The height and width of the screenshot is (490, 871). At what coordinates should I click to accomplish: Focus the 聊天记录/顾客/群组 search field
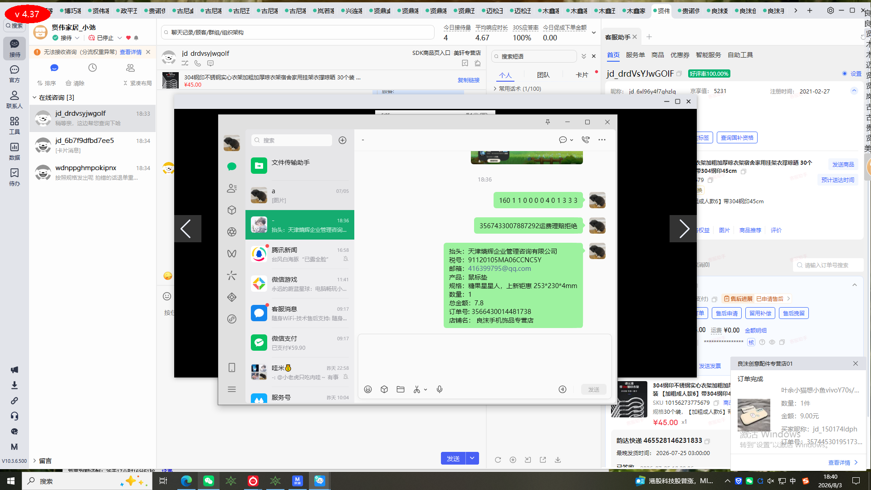(298, 32)
